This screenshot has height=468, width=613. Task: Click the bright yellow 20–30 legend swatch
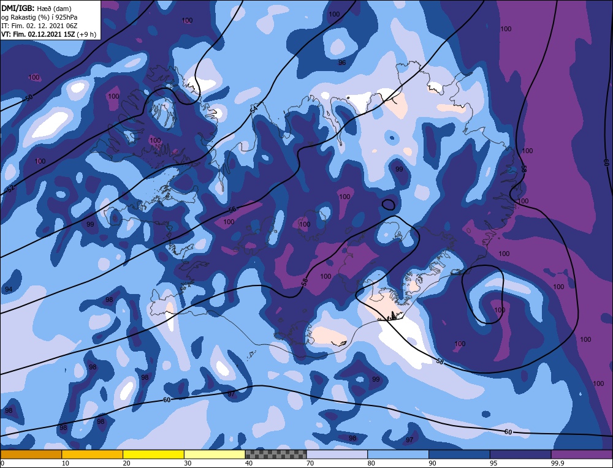[154, 455]
